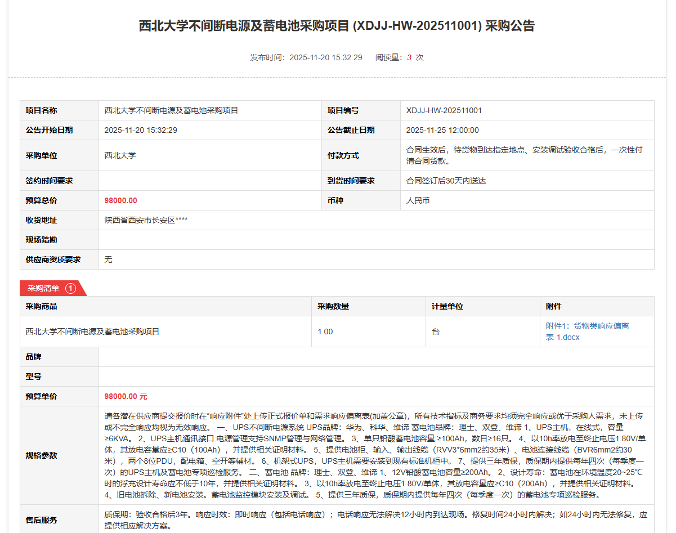Click the 币种 value 人民币
Image resolution: width=676 pixels, height=533 pixels.
(418, 200)
